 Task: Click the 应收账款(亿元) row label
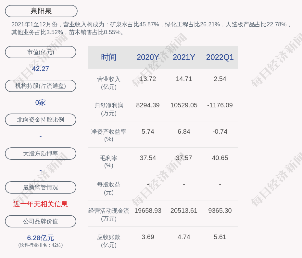[x=109, y=241]
